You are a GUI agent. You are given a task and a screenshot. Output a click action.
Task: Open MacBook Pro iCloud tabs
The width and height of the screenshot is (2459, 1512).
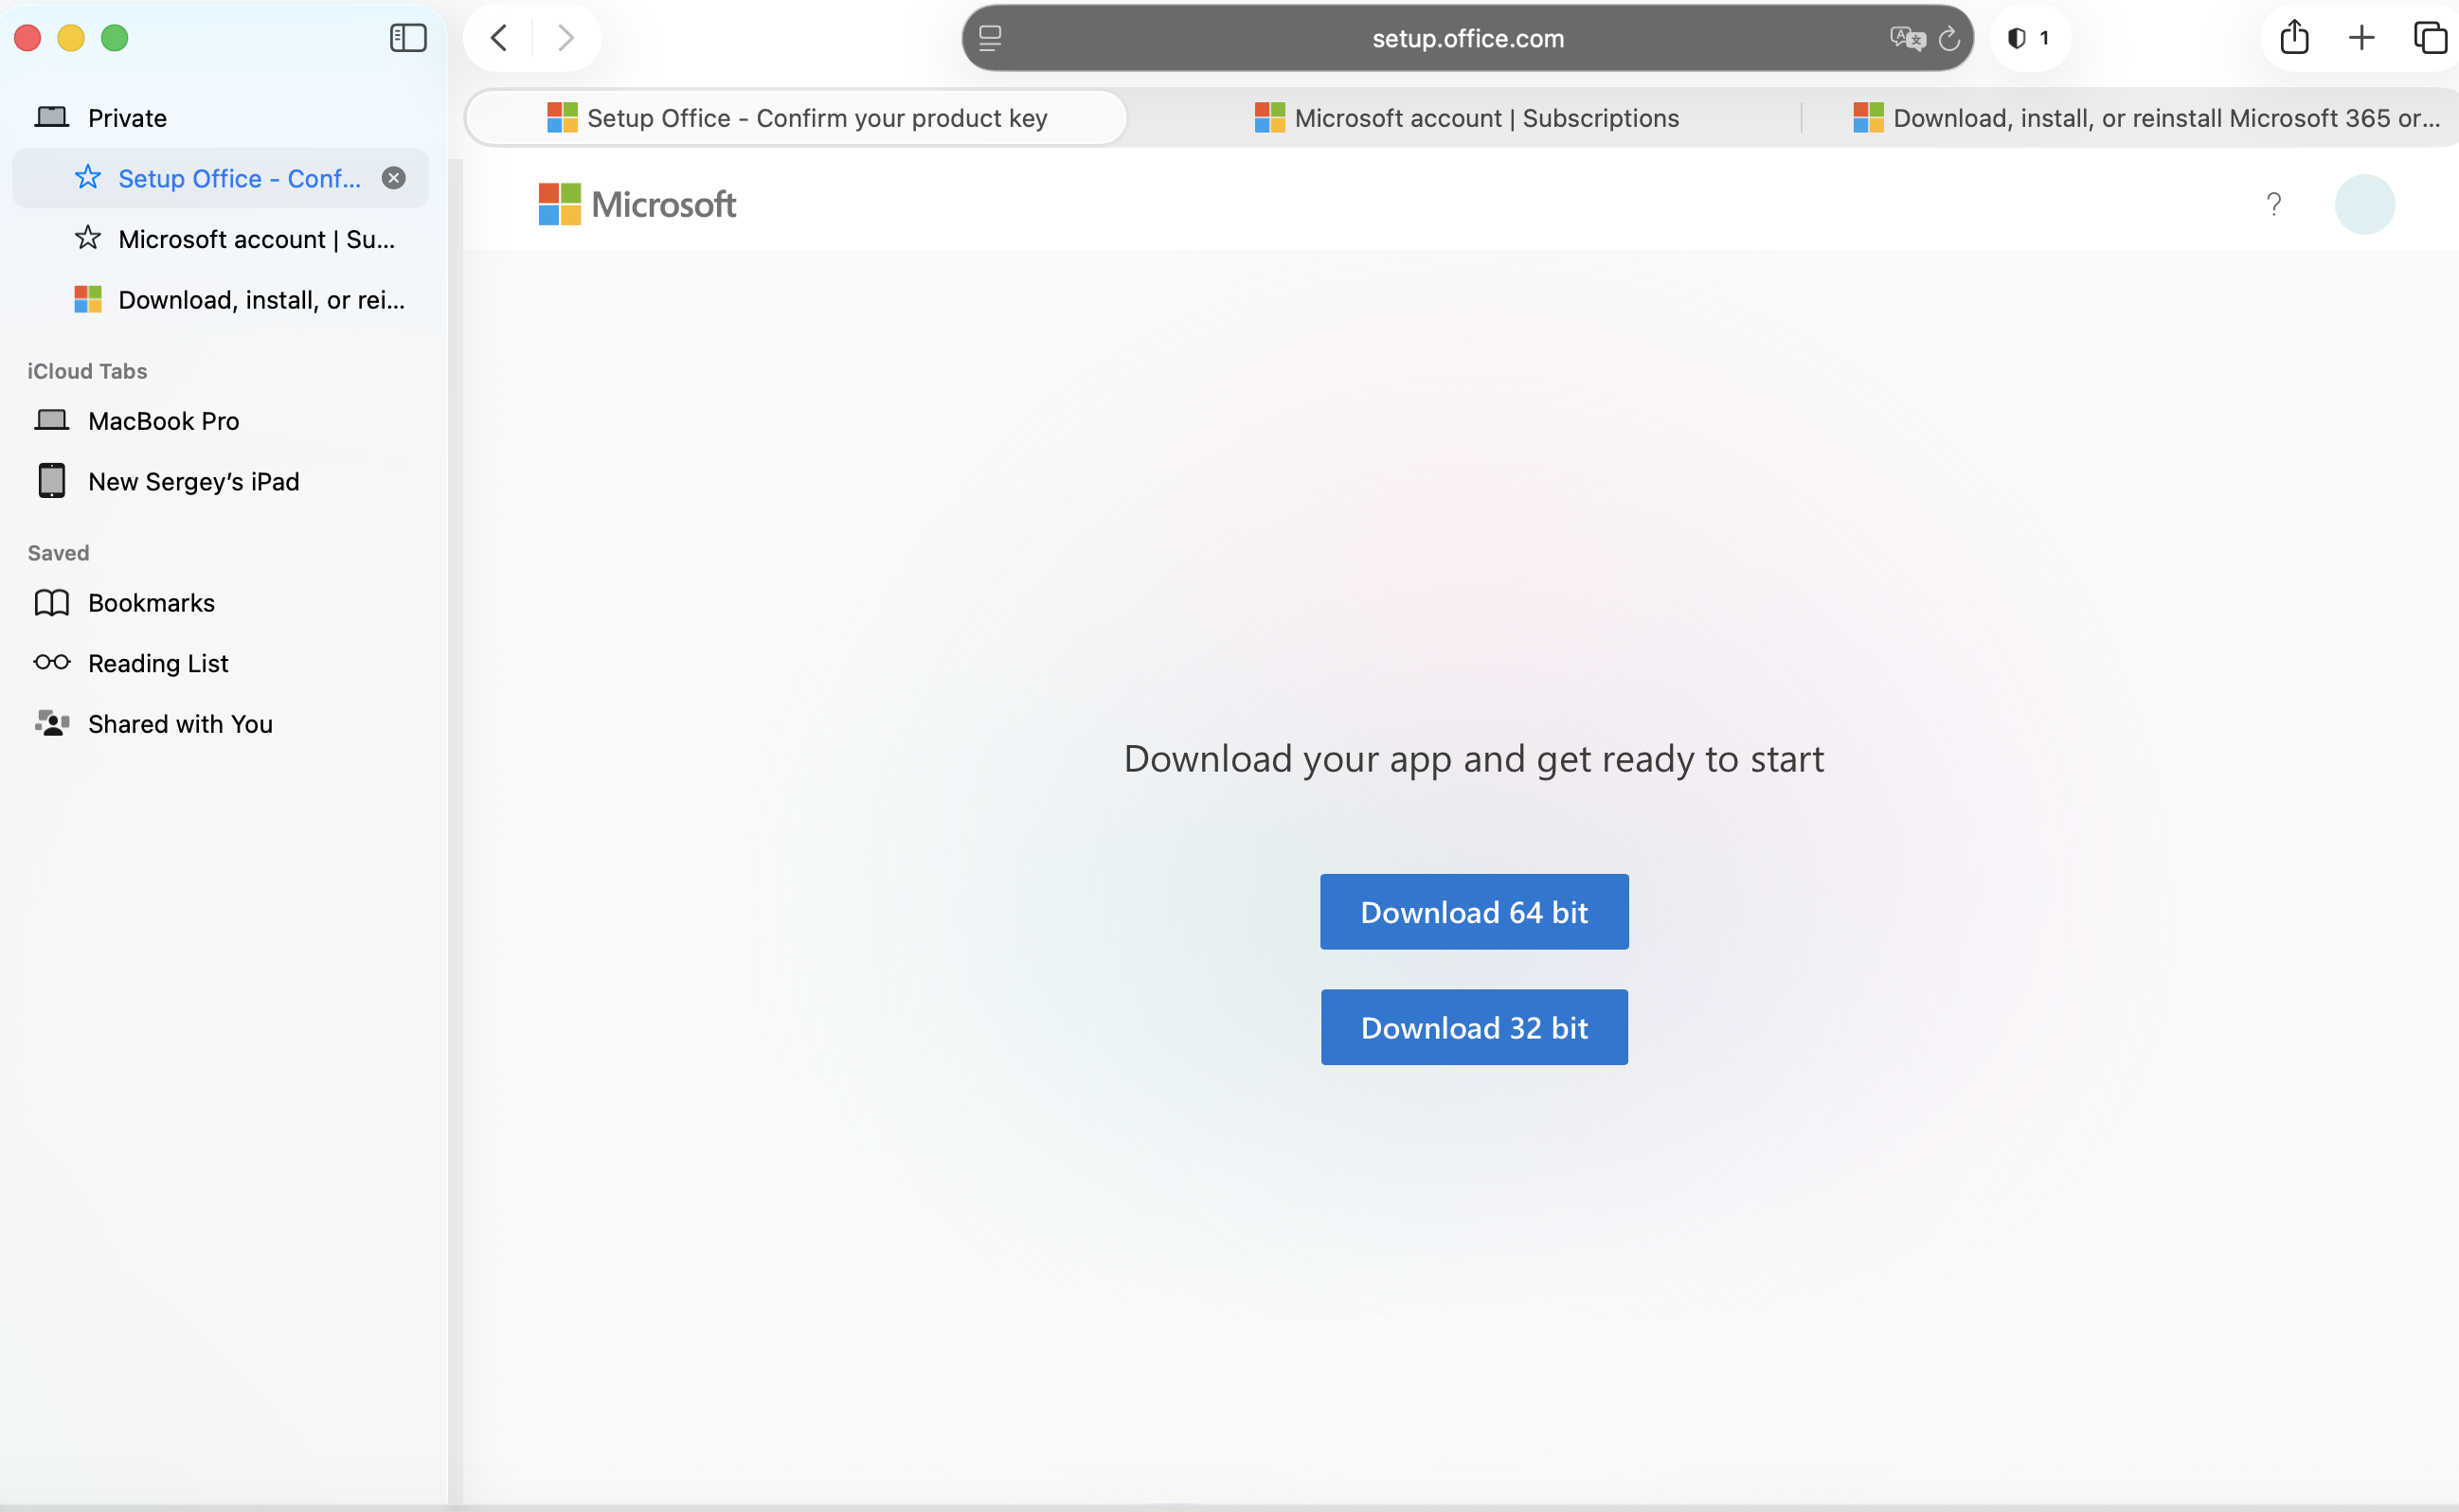coord(220,421)
